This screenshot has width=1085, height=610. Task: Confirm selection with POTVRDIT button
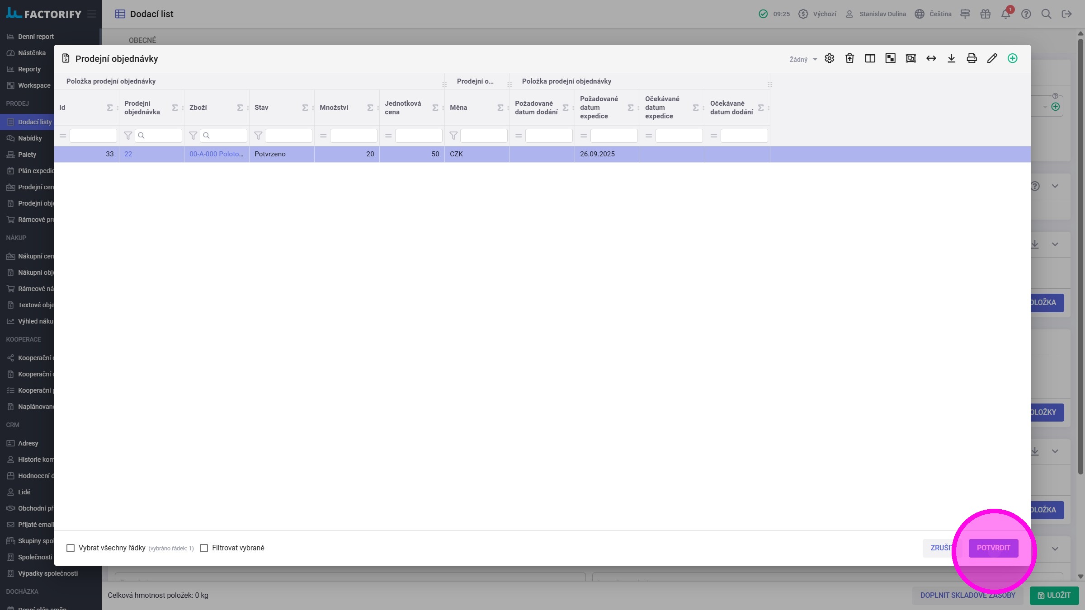click(x=993, y=548)
